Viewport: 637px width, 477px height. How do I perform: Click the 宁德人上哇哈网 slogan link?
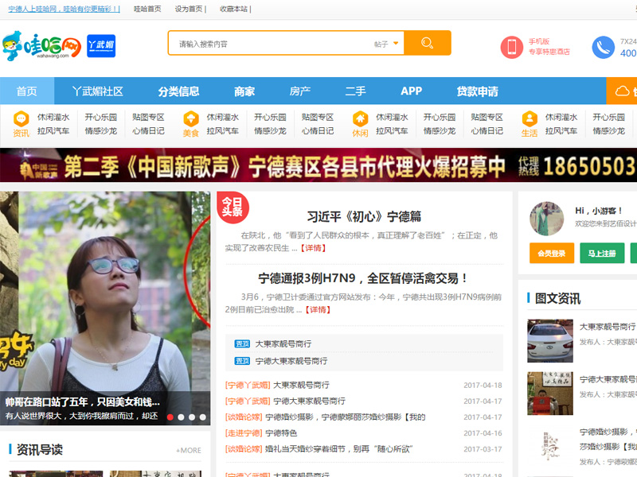(64, 9)
